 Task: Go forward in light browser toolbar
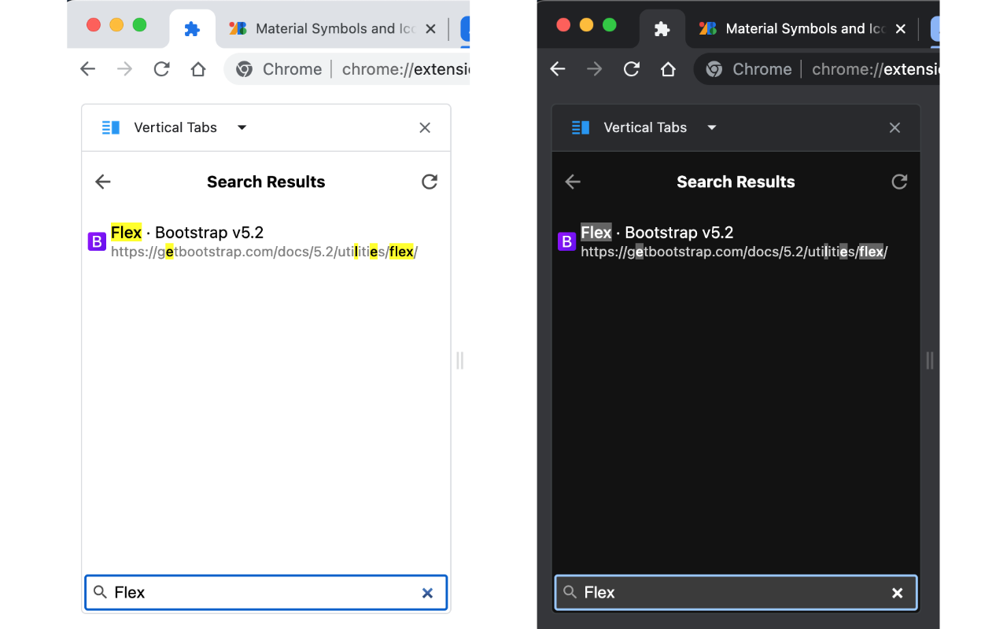(125, 69)
